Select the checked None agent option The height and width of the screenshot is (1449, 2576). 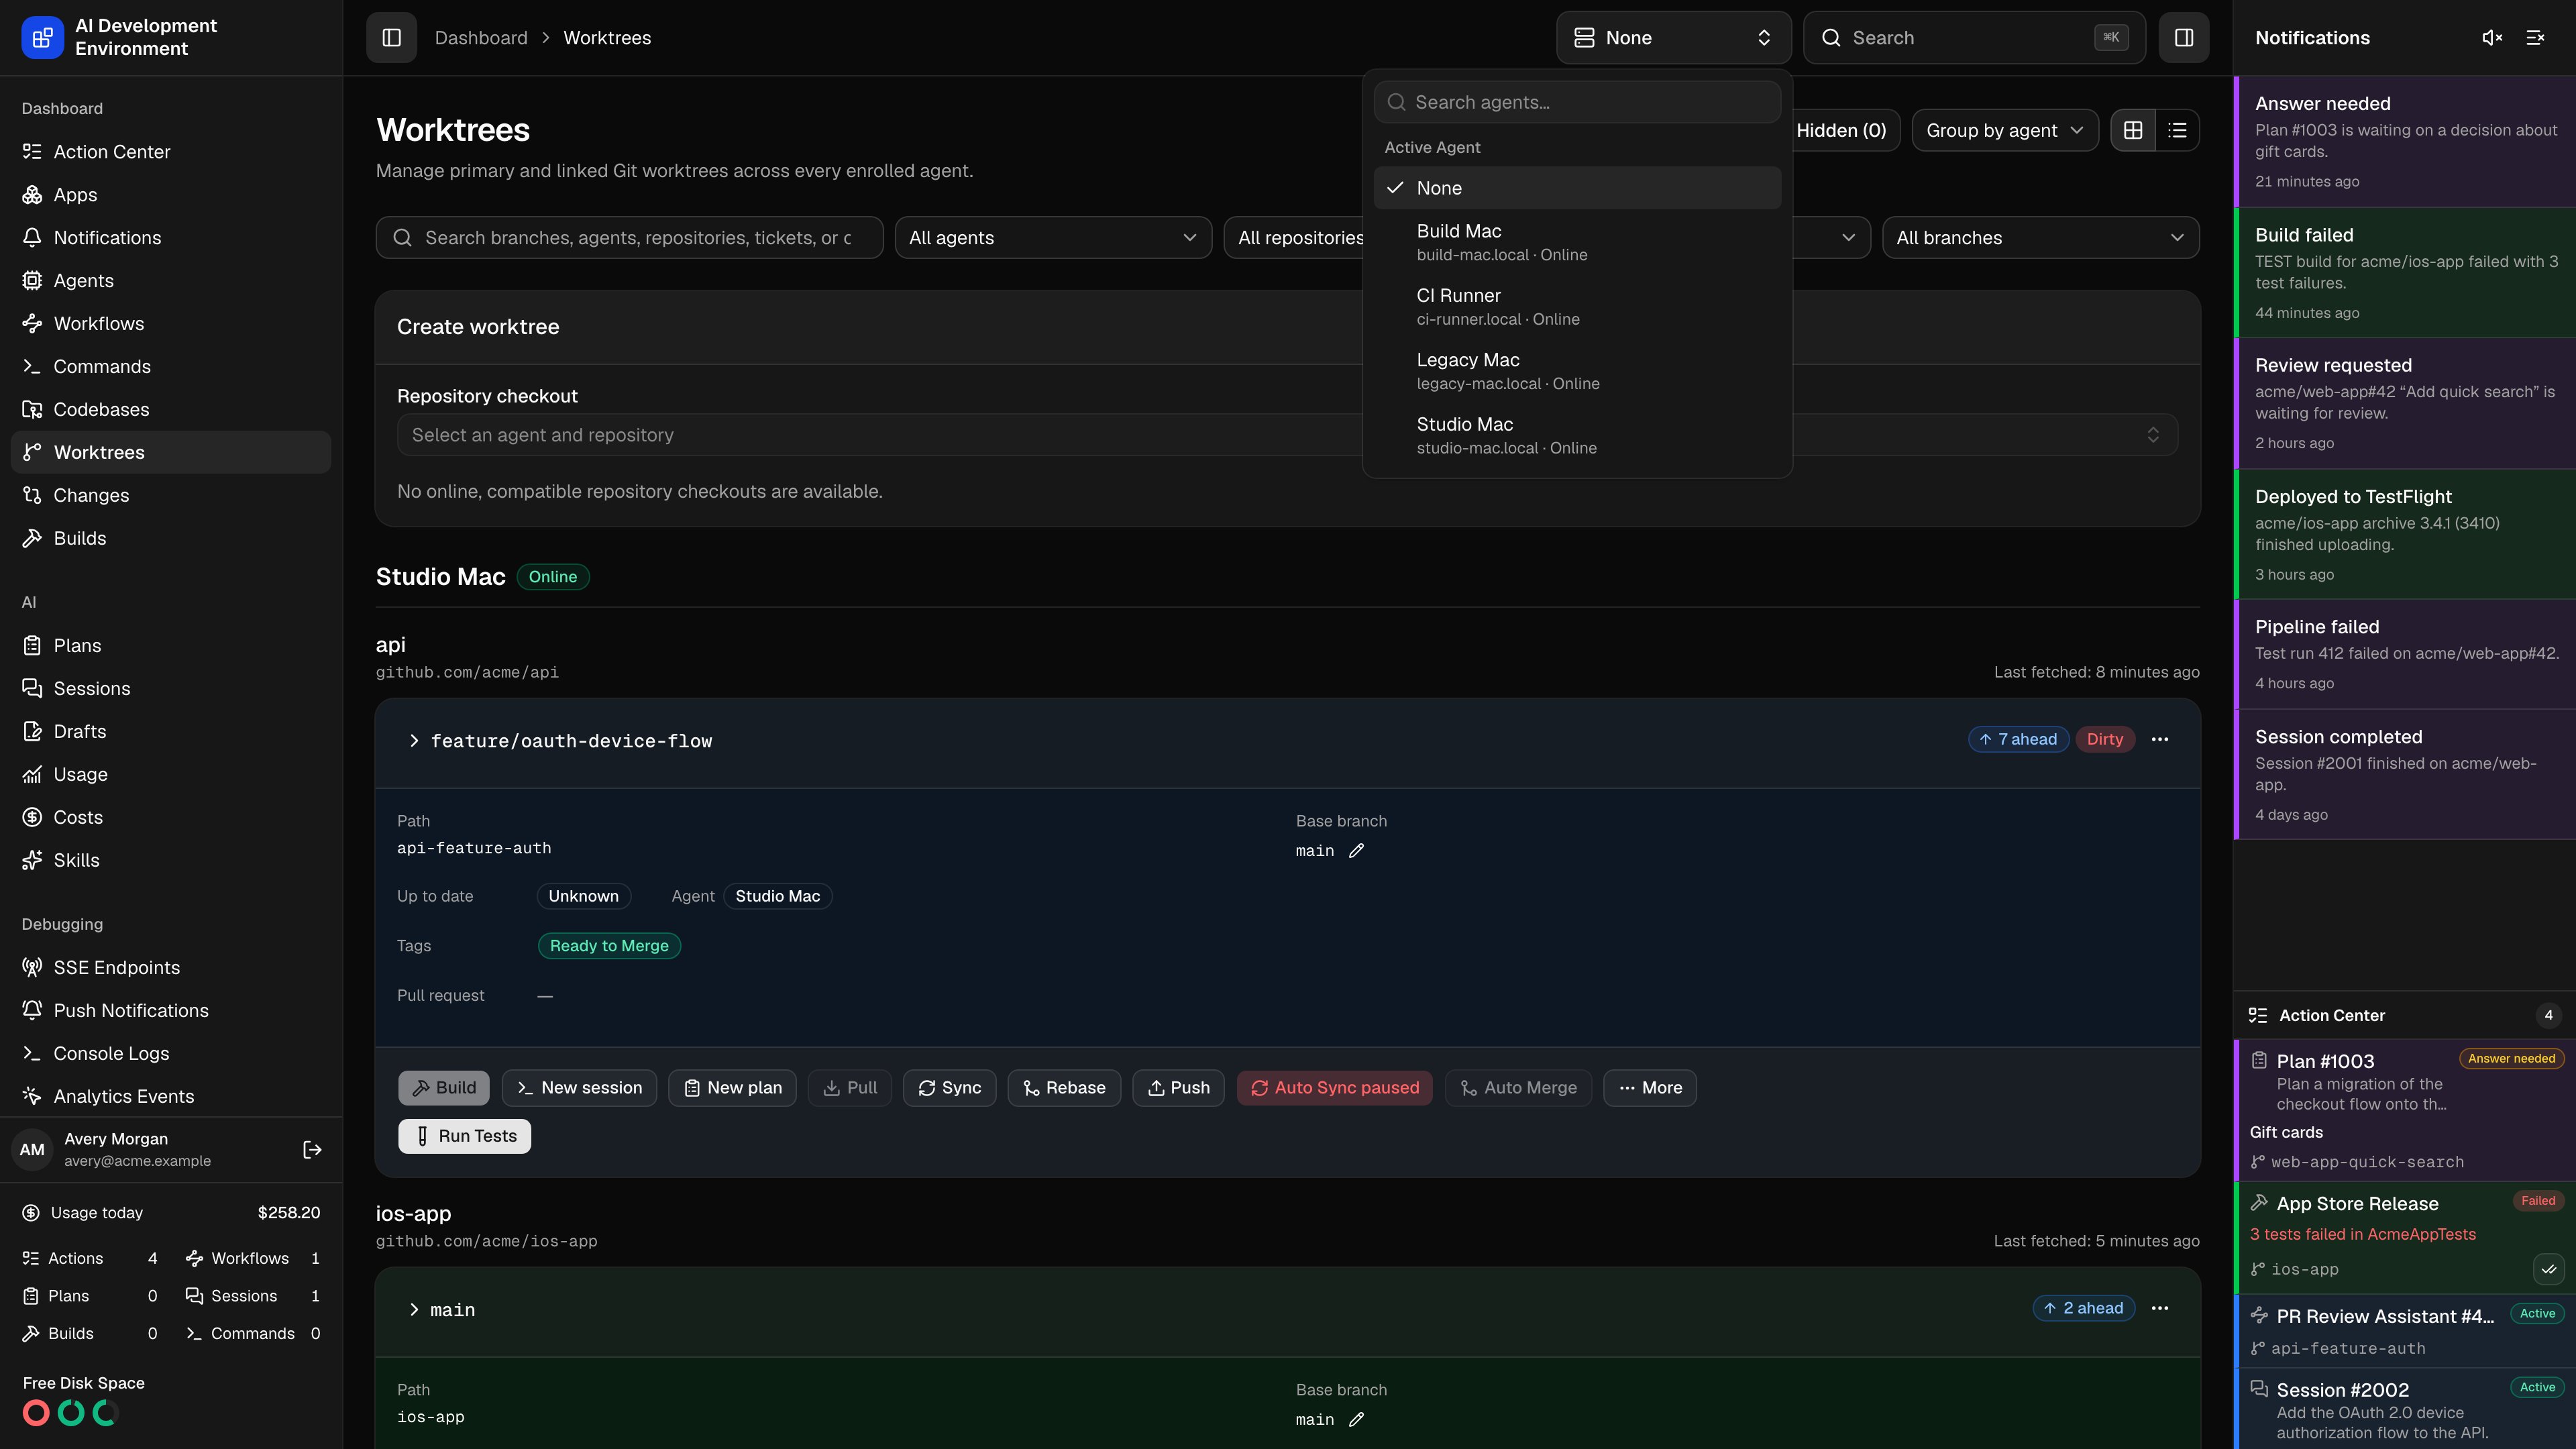coord(1577,188)
